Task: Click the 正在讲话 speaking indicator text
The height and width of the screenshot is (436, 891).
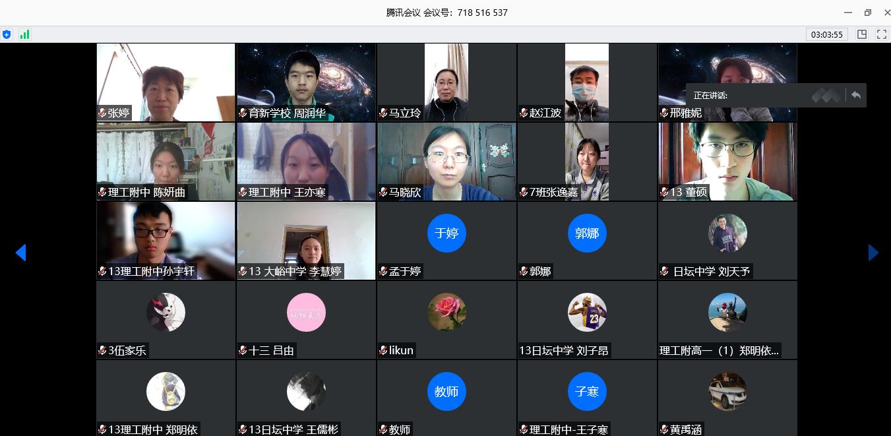Action: pyautogui.click(x=710, y=95)
